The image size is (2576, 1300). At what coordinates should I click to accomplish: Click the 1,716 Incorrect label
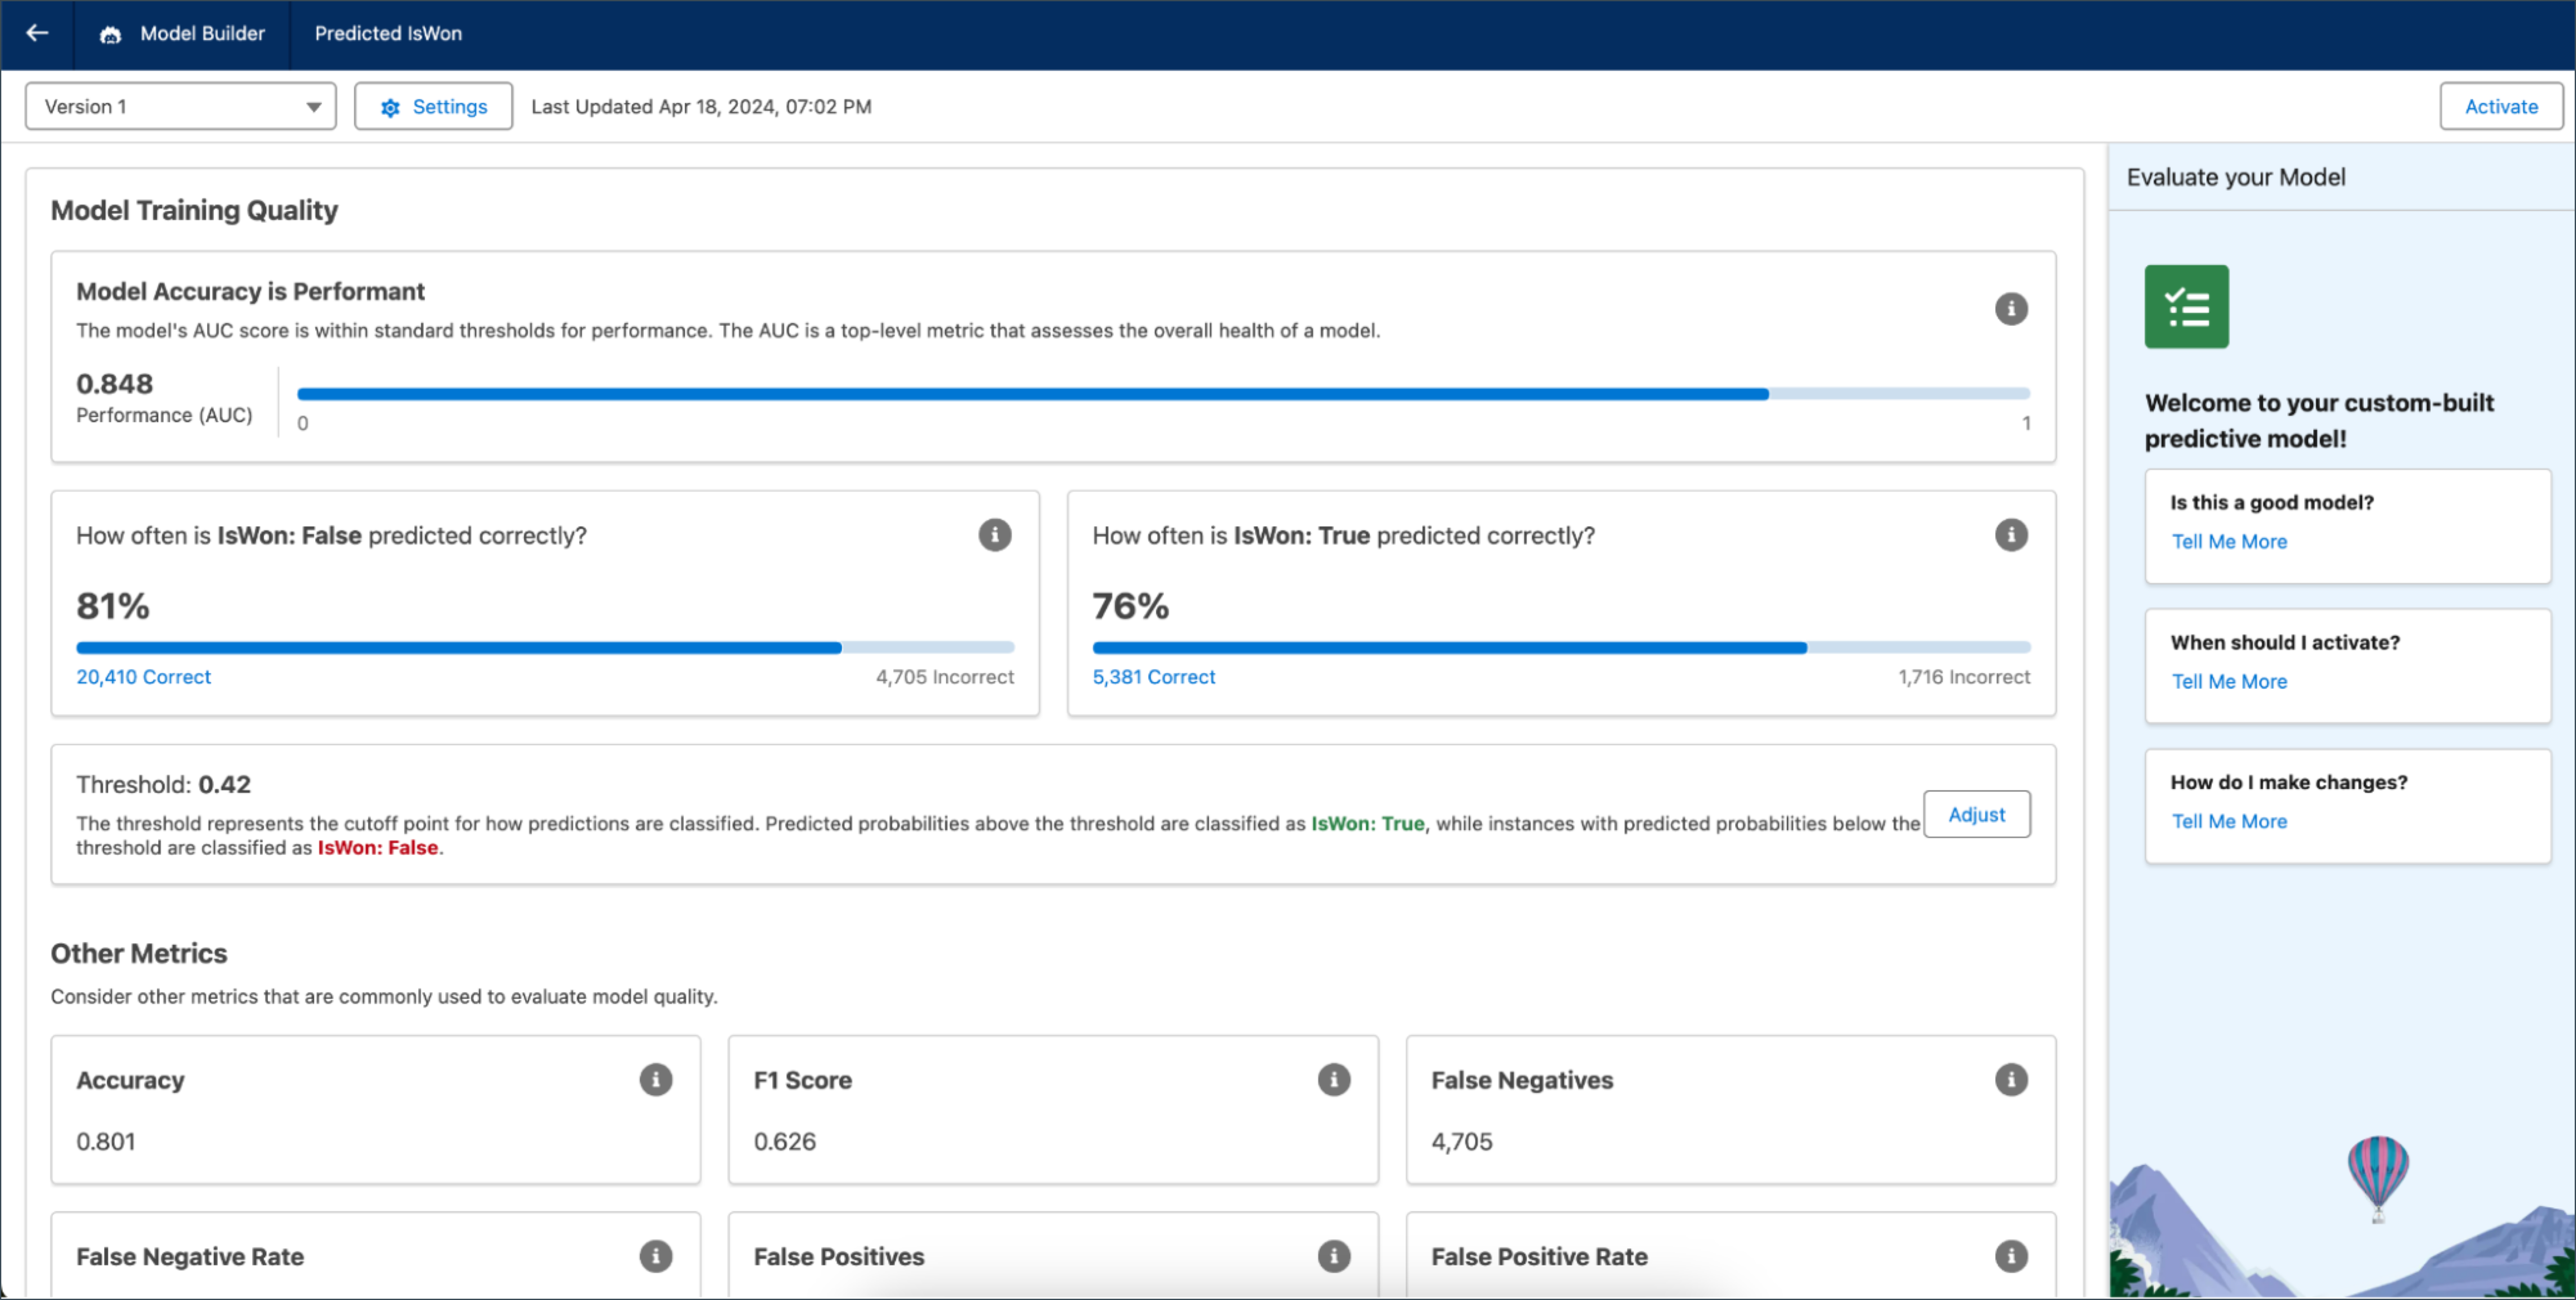1964,677
